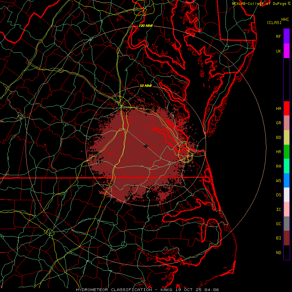Viewport: 292px width, 292px height.
Task: Click the HR legend label
Action: [x=279, y=152]
